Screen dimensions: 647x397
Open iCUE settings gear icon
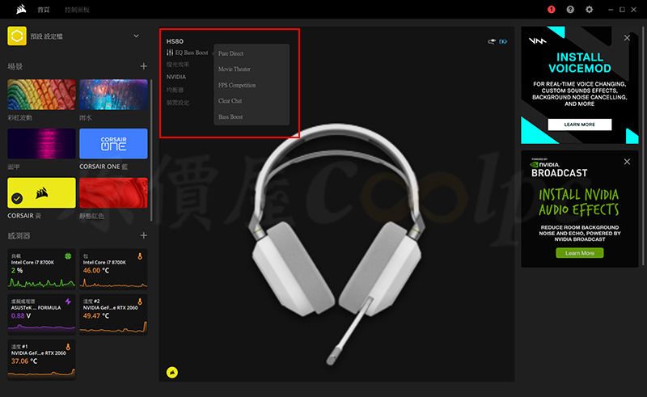[590, 10]
